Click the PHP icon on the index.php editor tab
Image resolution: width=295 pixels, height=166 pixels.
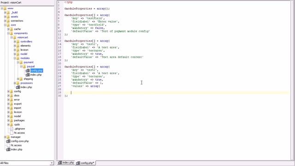pyautogui.click(x=60, y=162)
